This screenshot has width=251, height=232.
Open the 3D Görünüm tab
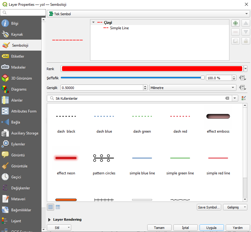tap(21, 78)
